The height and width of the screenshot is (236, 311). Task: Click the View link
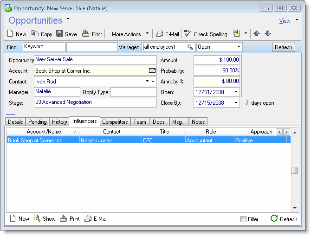285,21
